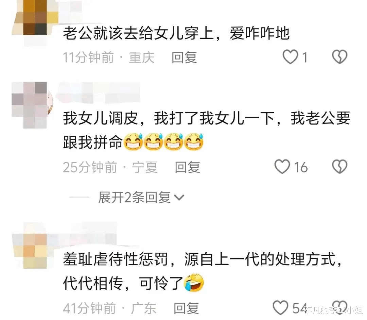Open second commenter's pixelated avatar
Image resolution: width=367 pixels, height=320 pixels.
[x=32, y=105]
